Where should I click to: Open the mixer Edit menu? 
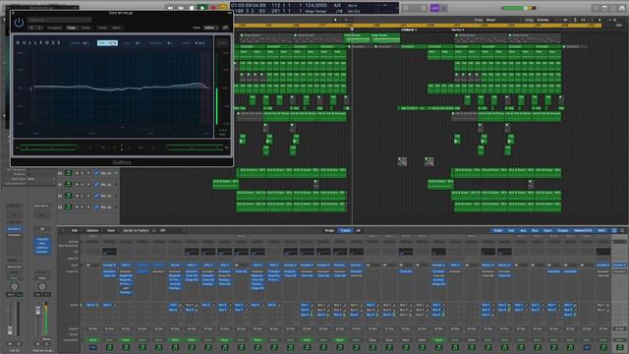75,231
